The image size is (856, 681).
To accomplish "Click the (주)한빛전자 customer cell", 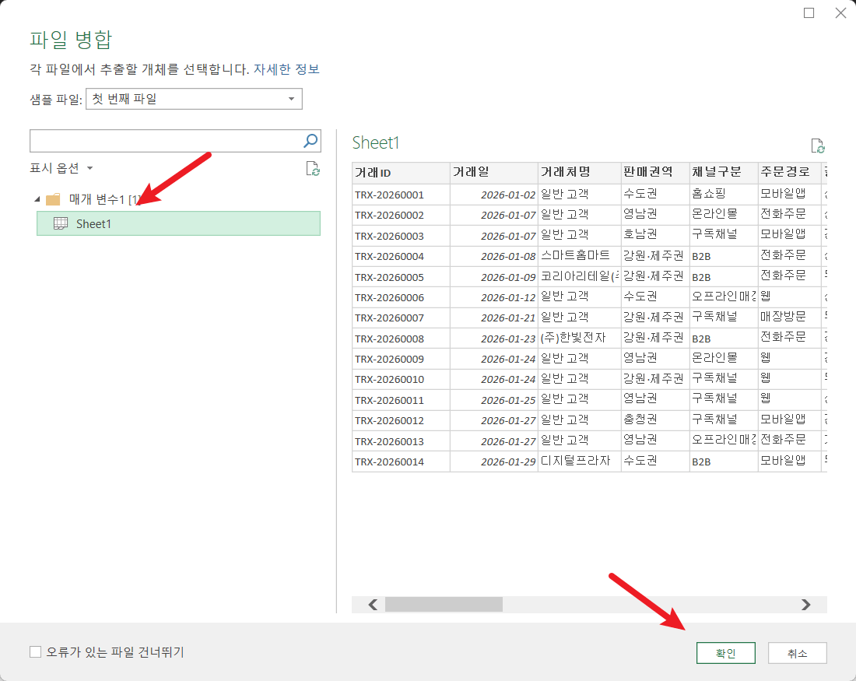I will [580, 339].
